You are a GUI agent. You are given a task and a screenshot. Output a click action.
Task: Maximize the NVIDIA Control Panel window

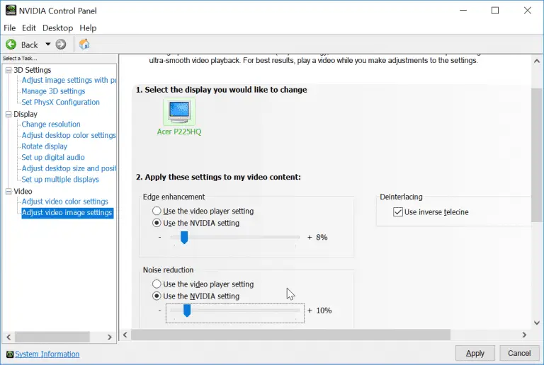click(x=495, y=11)
